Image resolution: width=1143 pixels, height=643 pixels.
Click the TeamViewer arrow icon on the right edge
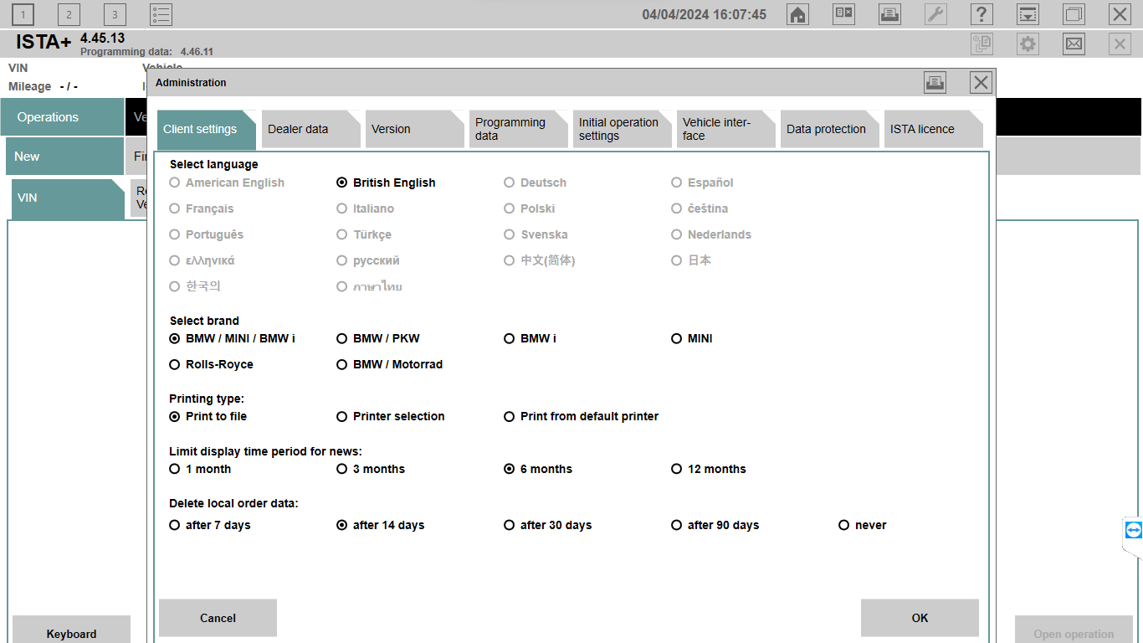click(1132, 529)
